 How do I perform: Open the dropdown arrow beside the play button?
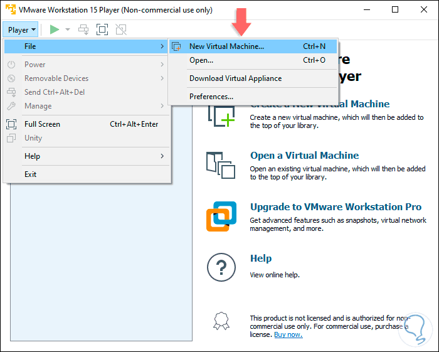(x=68, y=29)
